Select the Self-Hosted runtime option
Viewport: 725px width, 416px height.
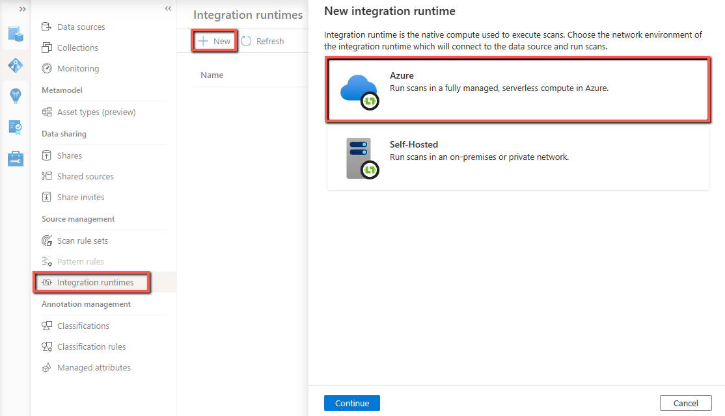517,158
